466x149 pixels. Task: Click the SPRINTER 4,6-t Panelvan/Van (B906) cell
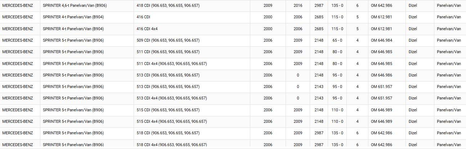[x=75, y=6]
